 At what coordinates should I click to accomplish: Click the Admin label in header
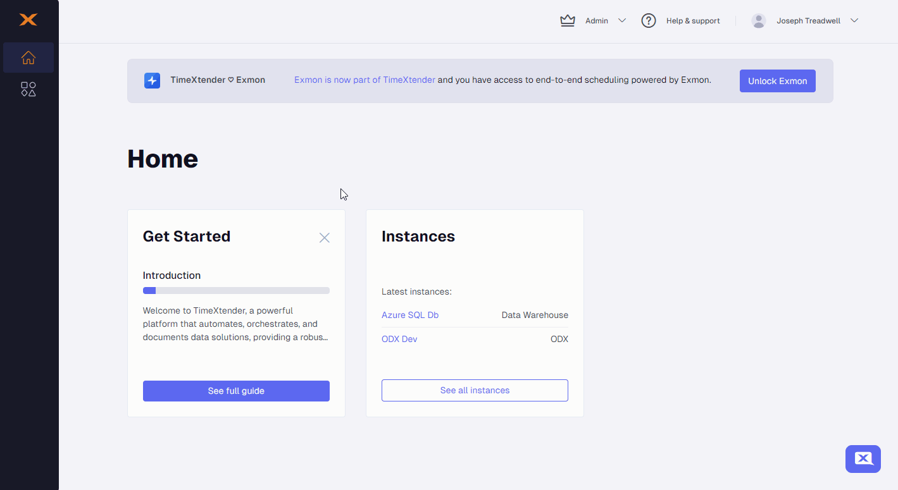pos(597,21)
